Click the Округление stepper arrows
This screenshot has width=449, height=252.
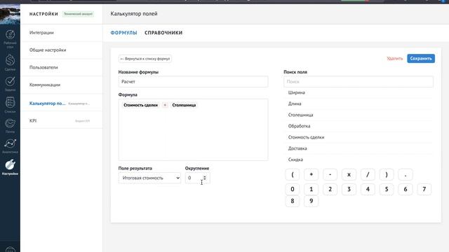coord(204,178)
